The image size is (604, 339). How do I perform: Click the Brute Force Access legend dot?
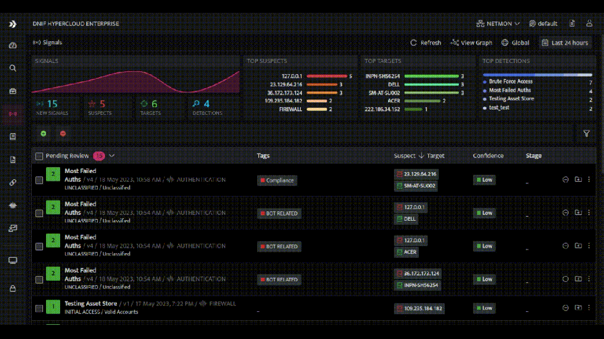pyautogui.click(x=485, y=82)
